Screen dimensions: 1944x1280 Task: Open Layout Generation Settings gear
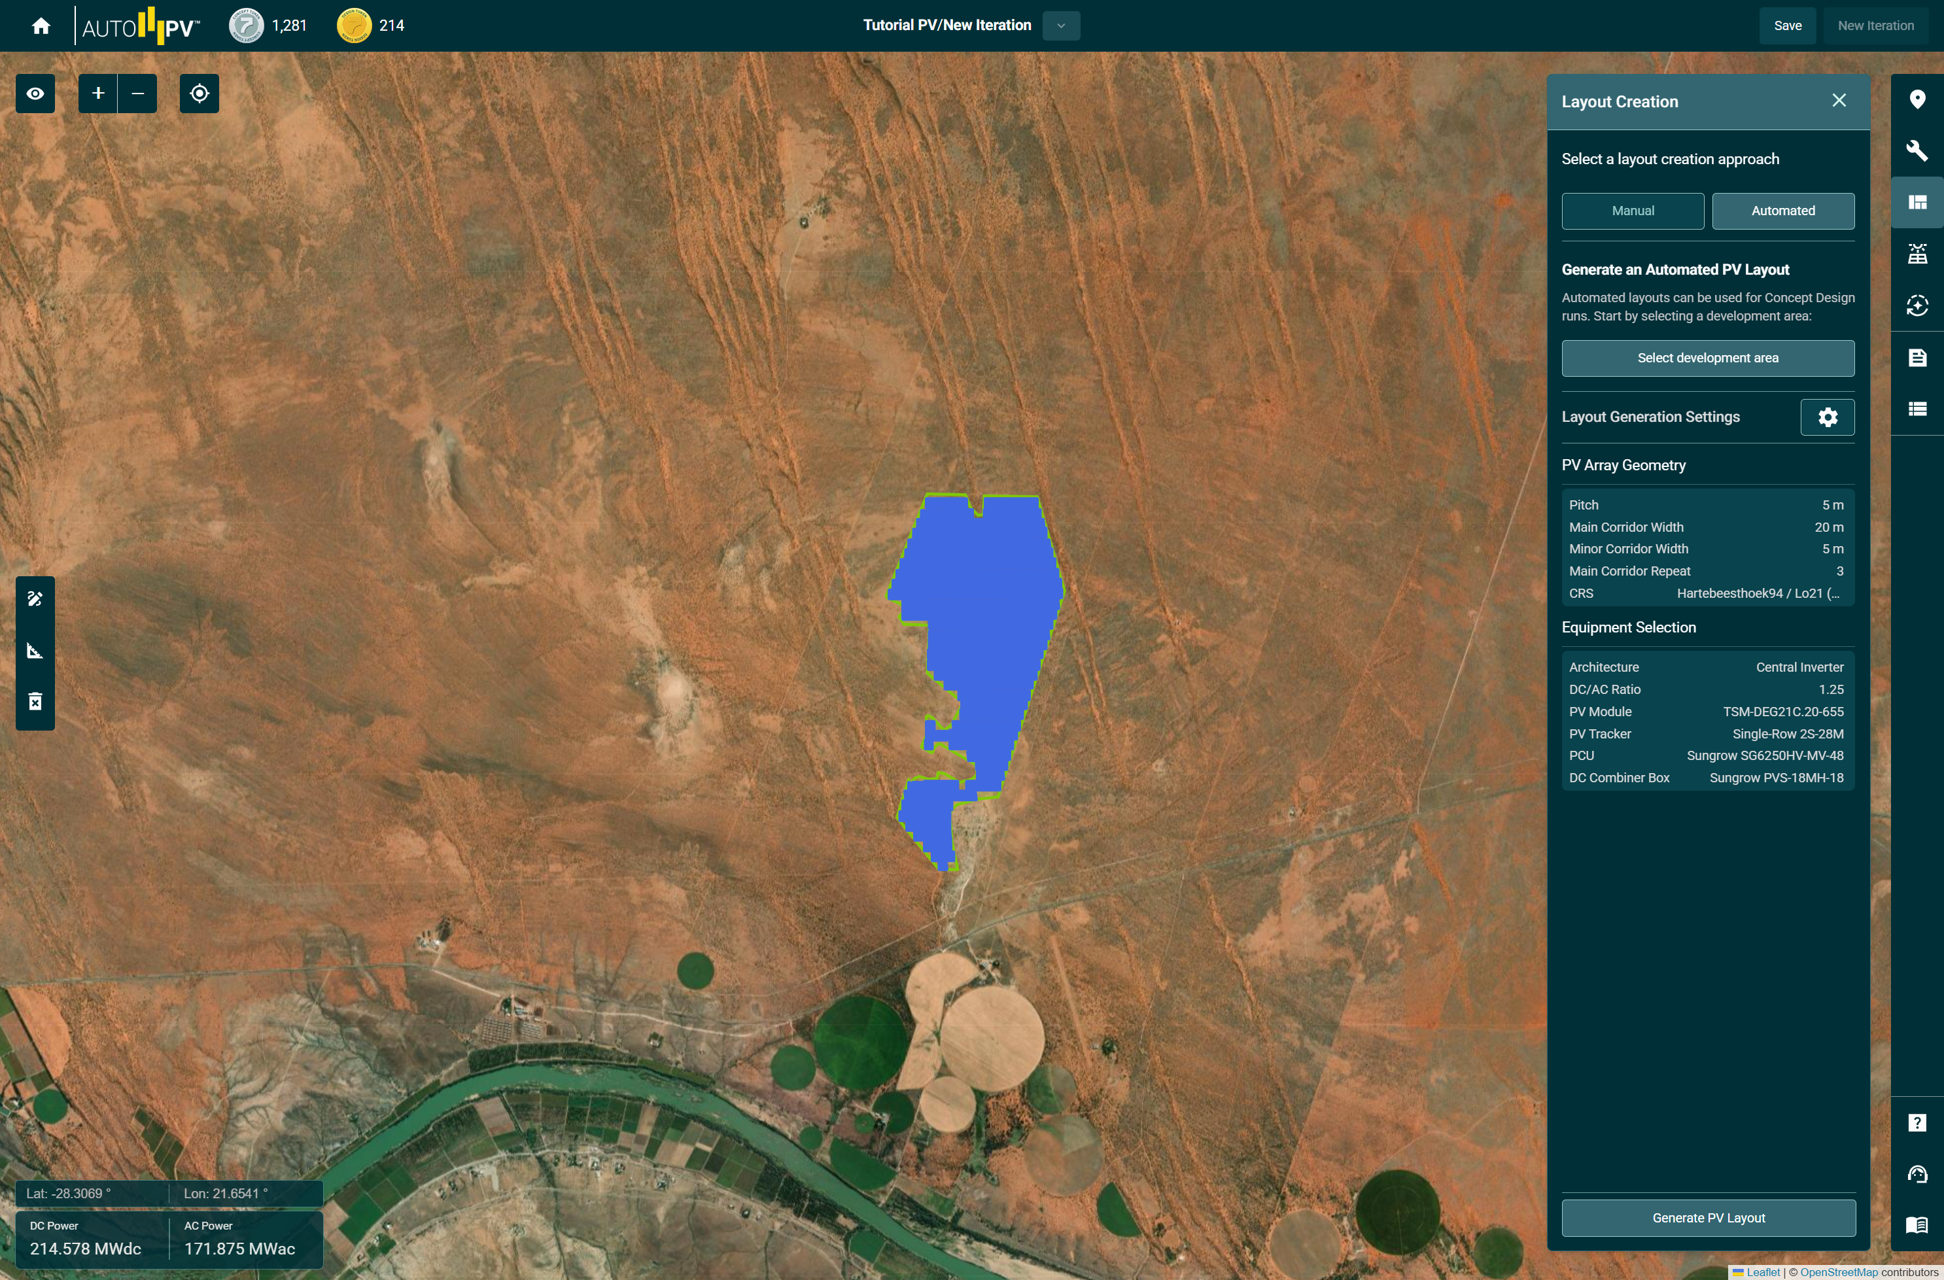[1827, 417]
